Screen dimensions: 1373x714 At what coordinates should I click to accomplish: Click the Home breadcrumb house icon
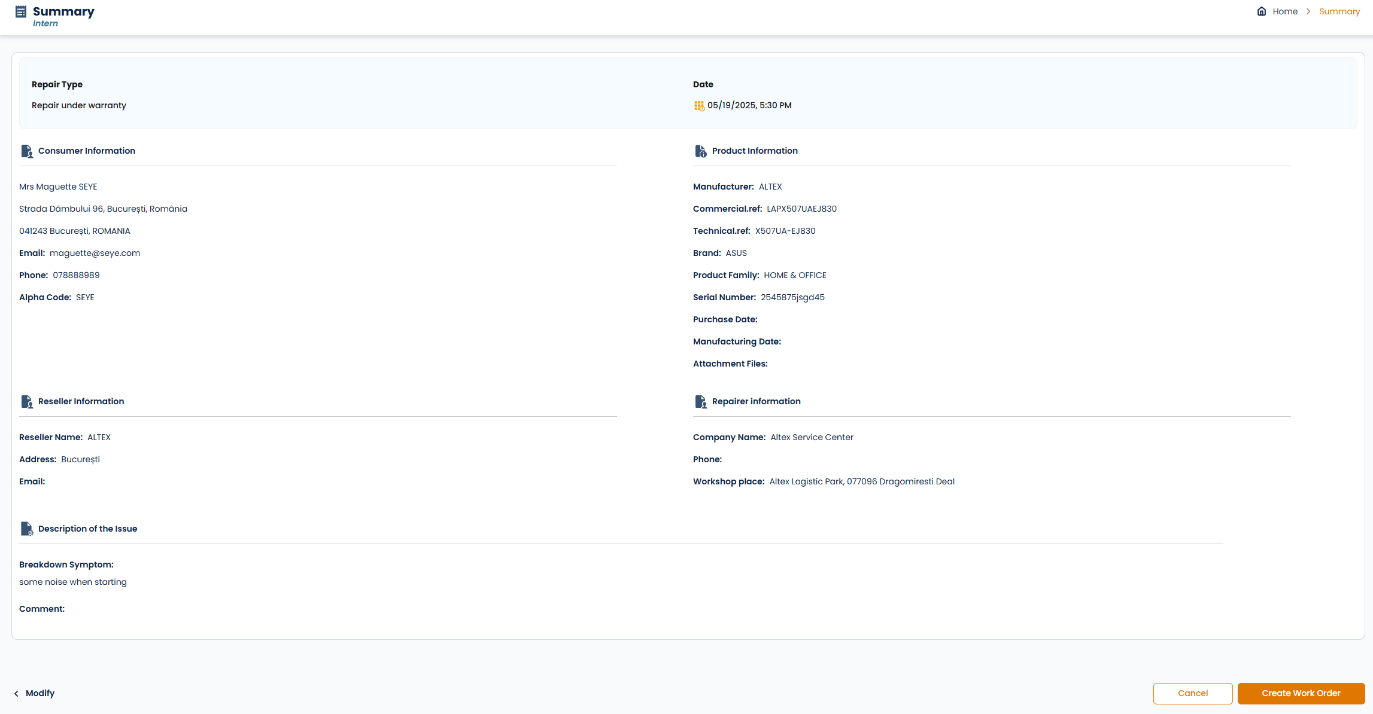[x=1262, y=11]
